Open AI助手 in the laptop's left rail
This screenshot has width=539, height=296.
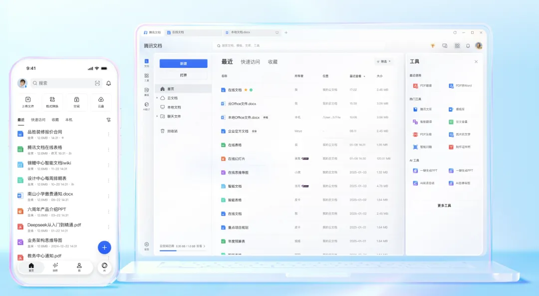(146, 106)
